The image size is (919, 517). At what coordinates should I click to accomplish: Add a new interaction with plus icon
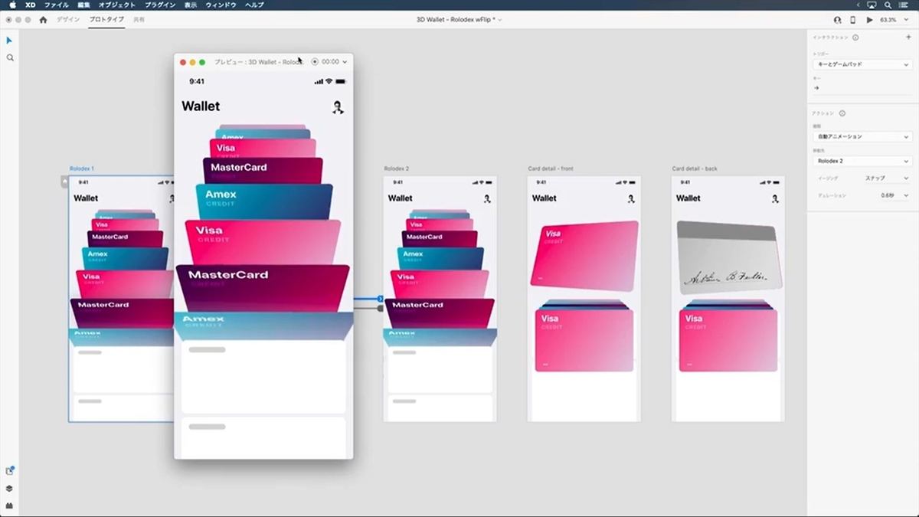click(x=908, y=37)
